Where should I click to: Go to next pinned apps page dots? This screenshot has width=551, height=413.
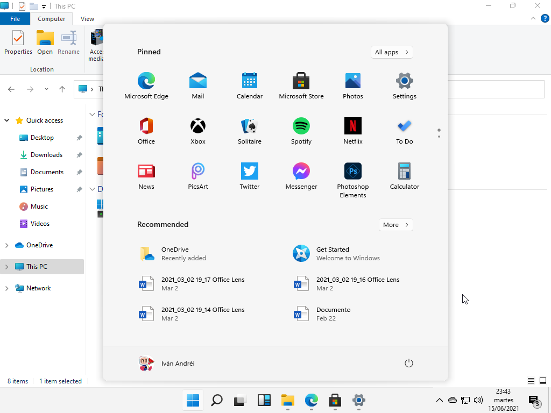tap(439, 136)
